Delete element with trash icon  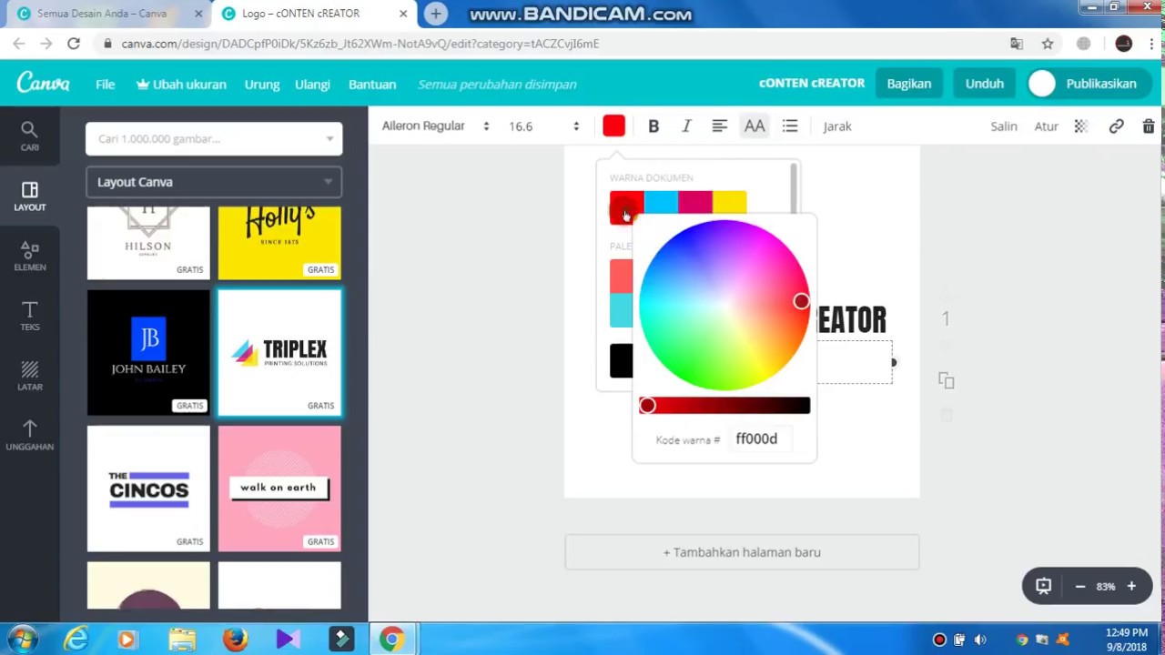(x=1149, y=126)
